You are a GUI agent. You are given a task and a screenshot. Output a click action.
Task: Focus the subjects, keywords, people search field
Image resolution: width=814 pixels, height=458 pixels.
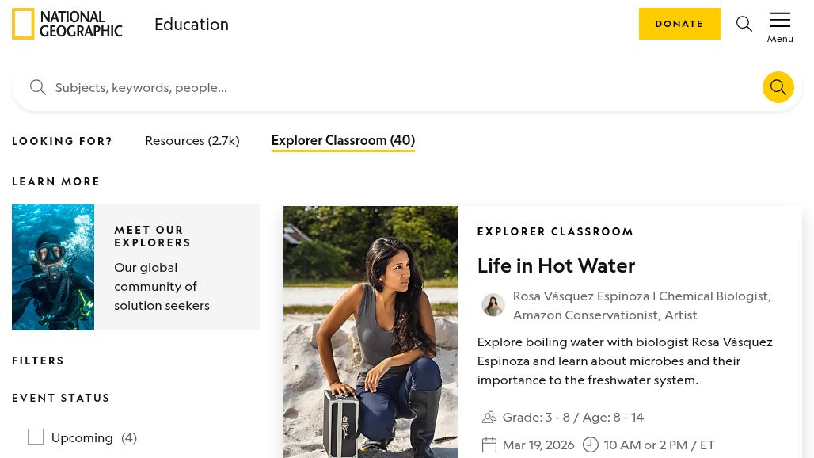(396, 87)
